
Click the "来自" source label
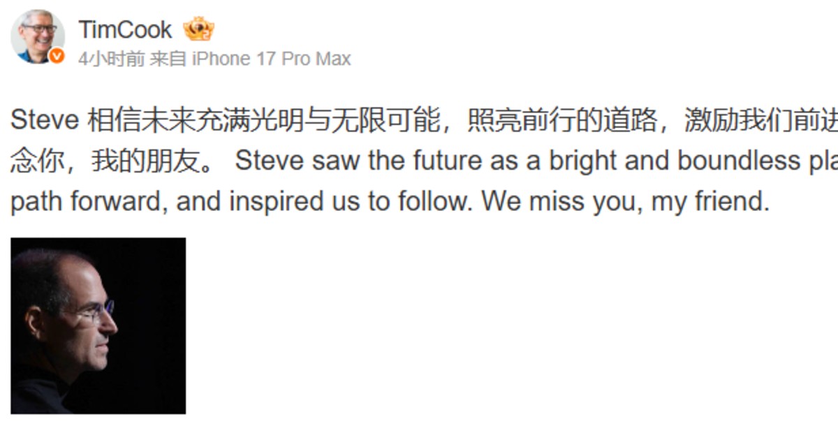(168, 59)
